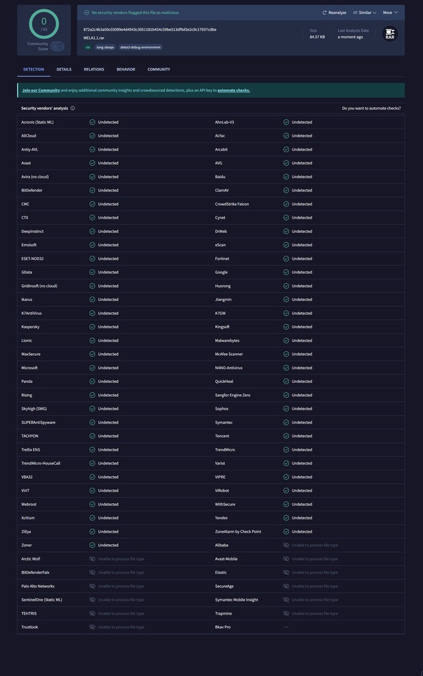Click the info icon beside Security vendors' analysis
Viewport: 423px width, 676px height.
coord(73,108)
